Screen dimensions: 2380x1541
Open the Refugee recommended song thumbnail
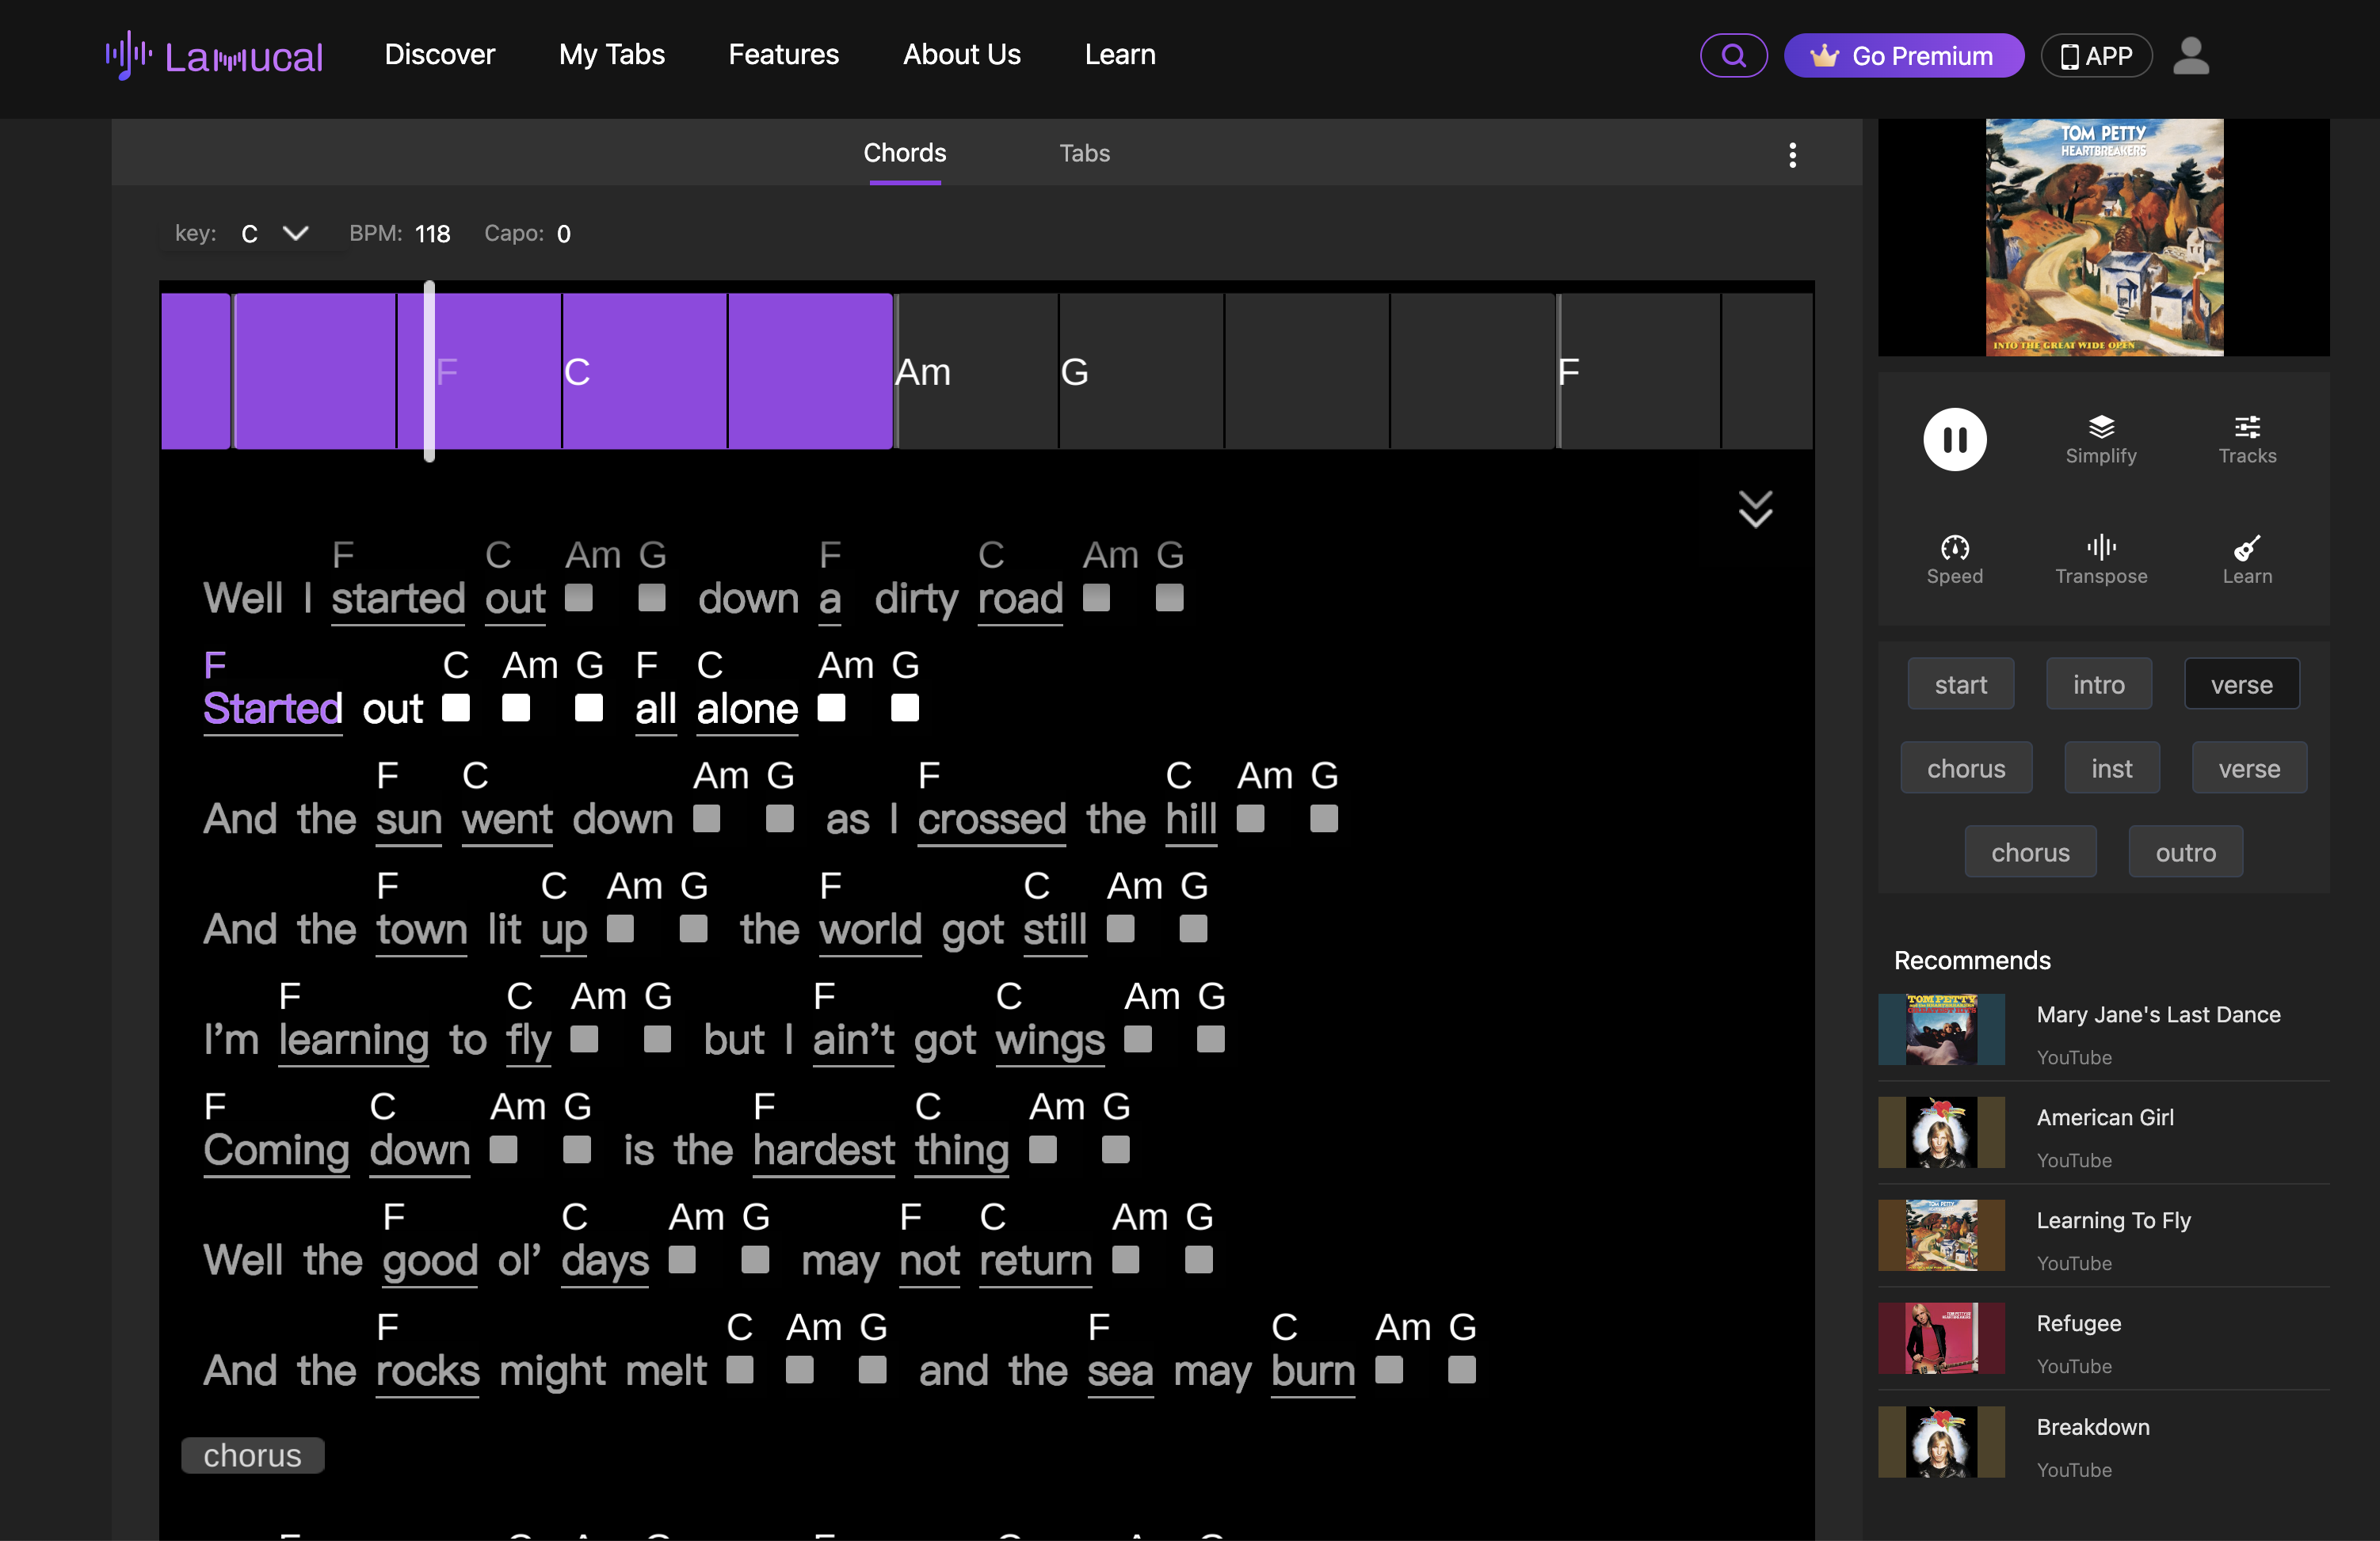point(1941,1338)
